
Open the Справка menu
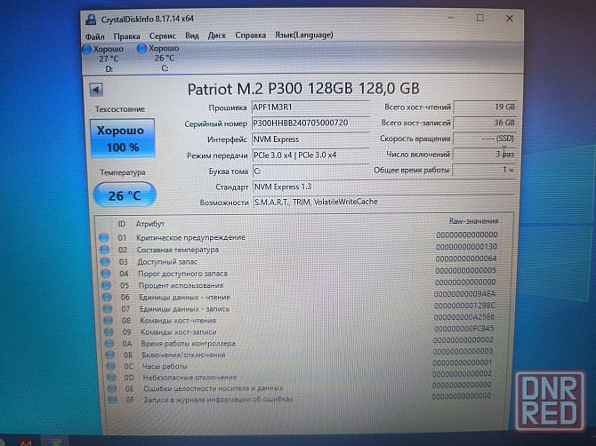point(250,36)
